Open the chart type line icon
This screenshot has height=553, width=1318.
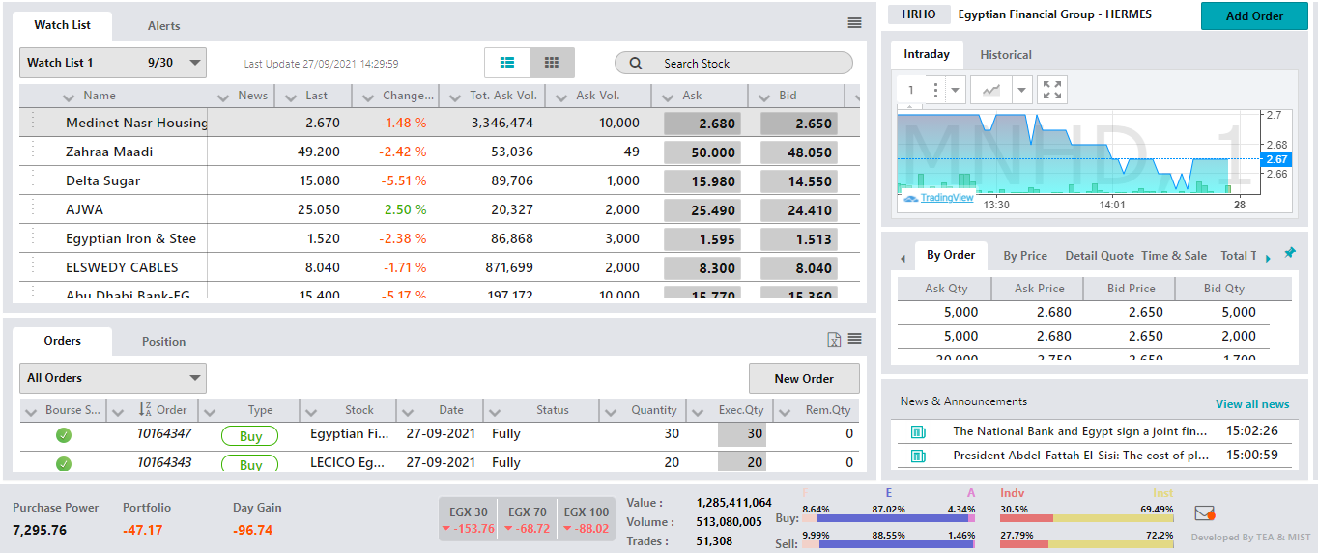tap(991, 90)
